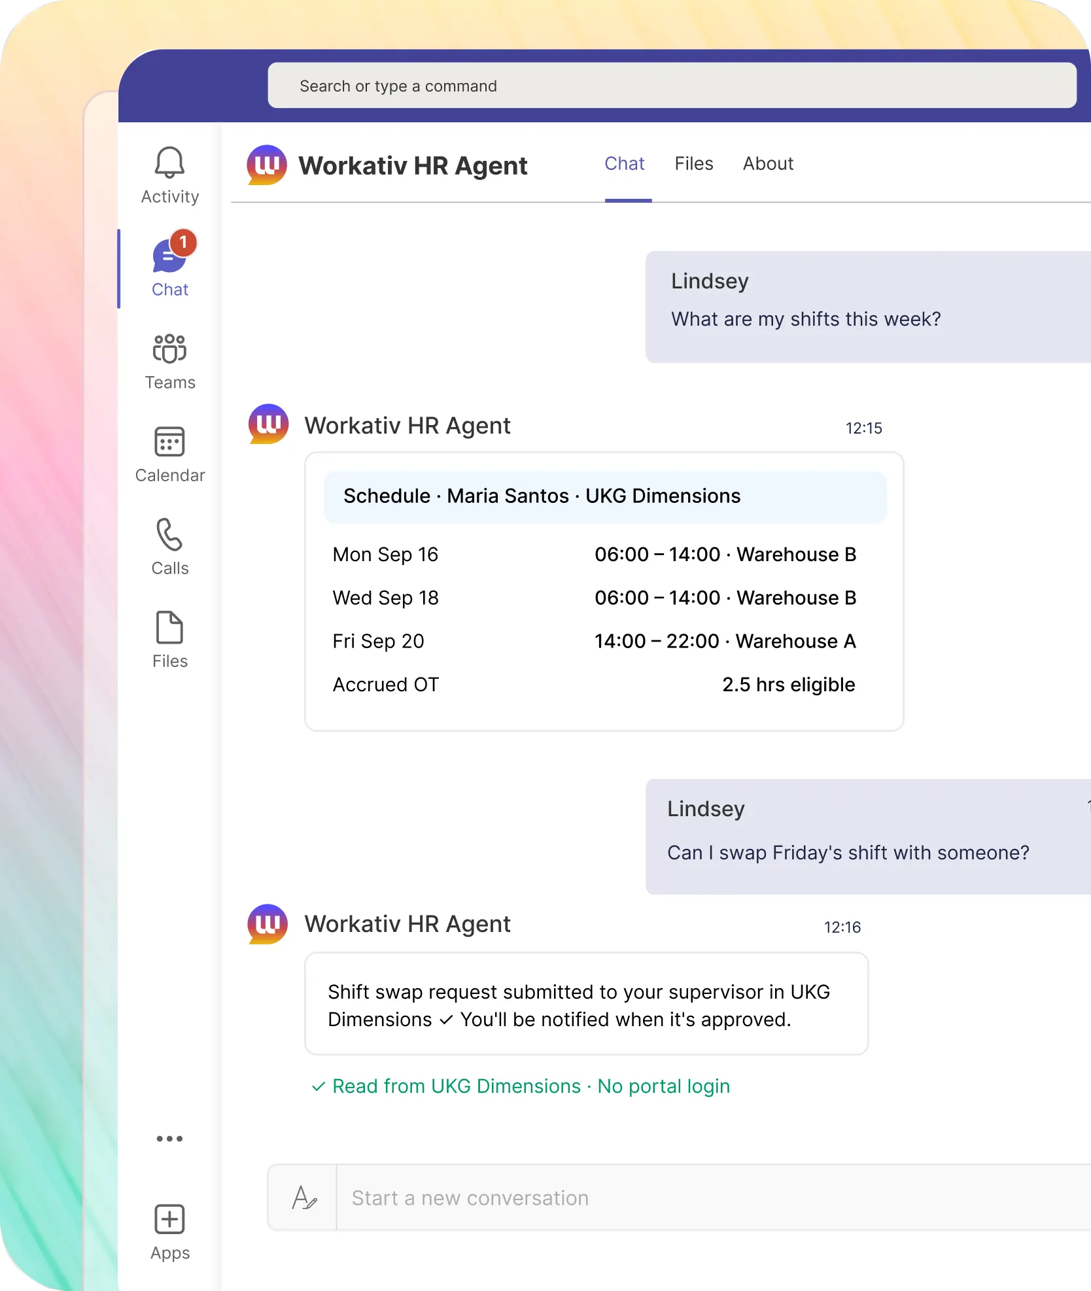
Task: Click the 12:15 timestamp
Action: pyautogui.click(x=863, y=428)
